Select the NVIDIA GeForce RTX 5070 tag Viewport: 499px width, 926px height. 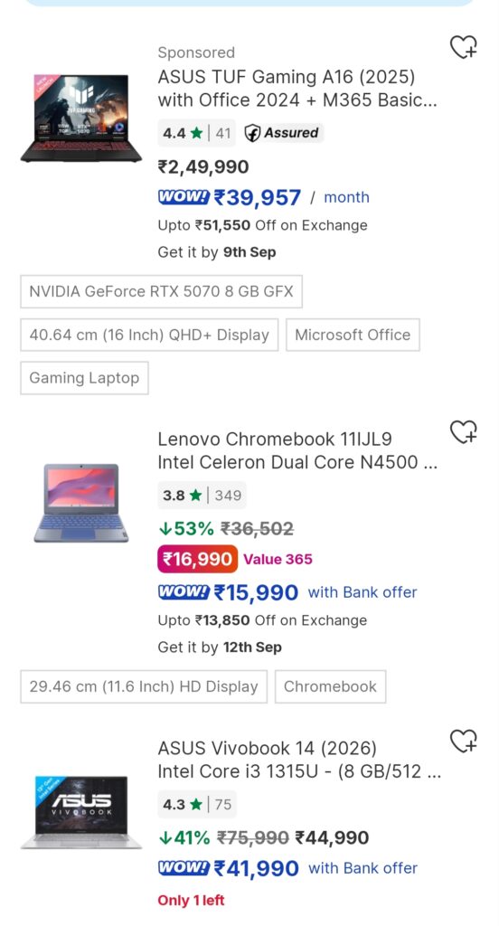tap(161, 291)
